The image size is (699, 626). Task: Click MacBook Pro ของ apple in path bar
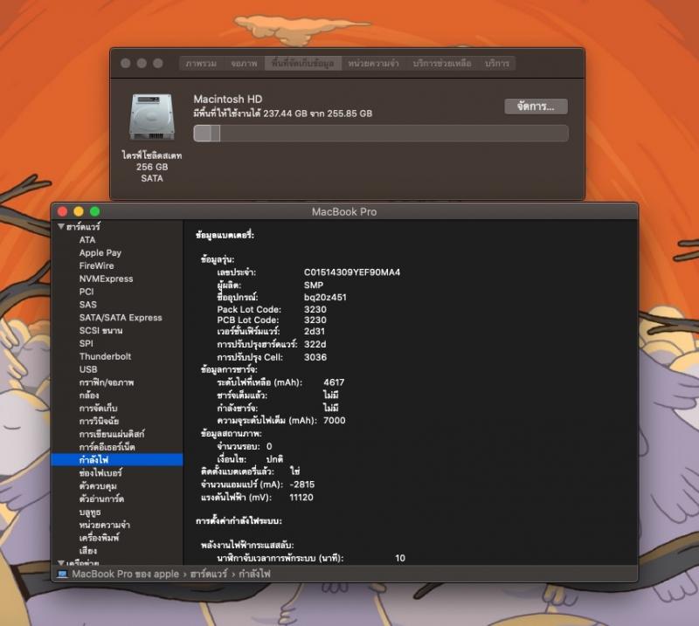pyautogui.click(x=125, y=574)
